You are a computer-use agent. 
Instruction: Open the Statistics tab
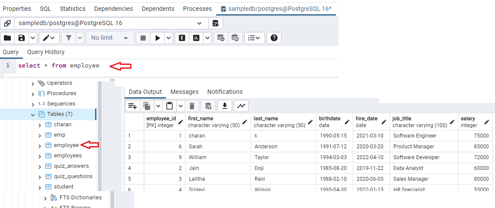point(72,9)
